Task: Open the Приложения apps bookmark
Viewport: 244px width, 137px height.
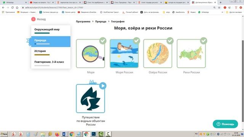Action: tap(8, 12)
